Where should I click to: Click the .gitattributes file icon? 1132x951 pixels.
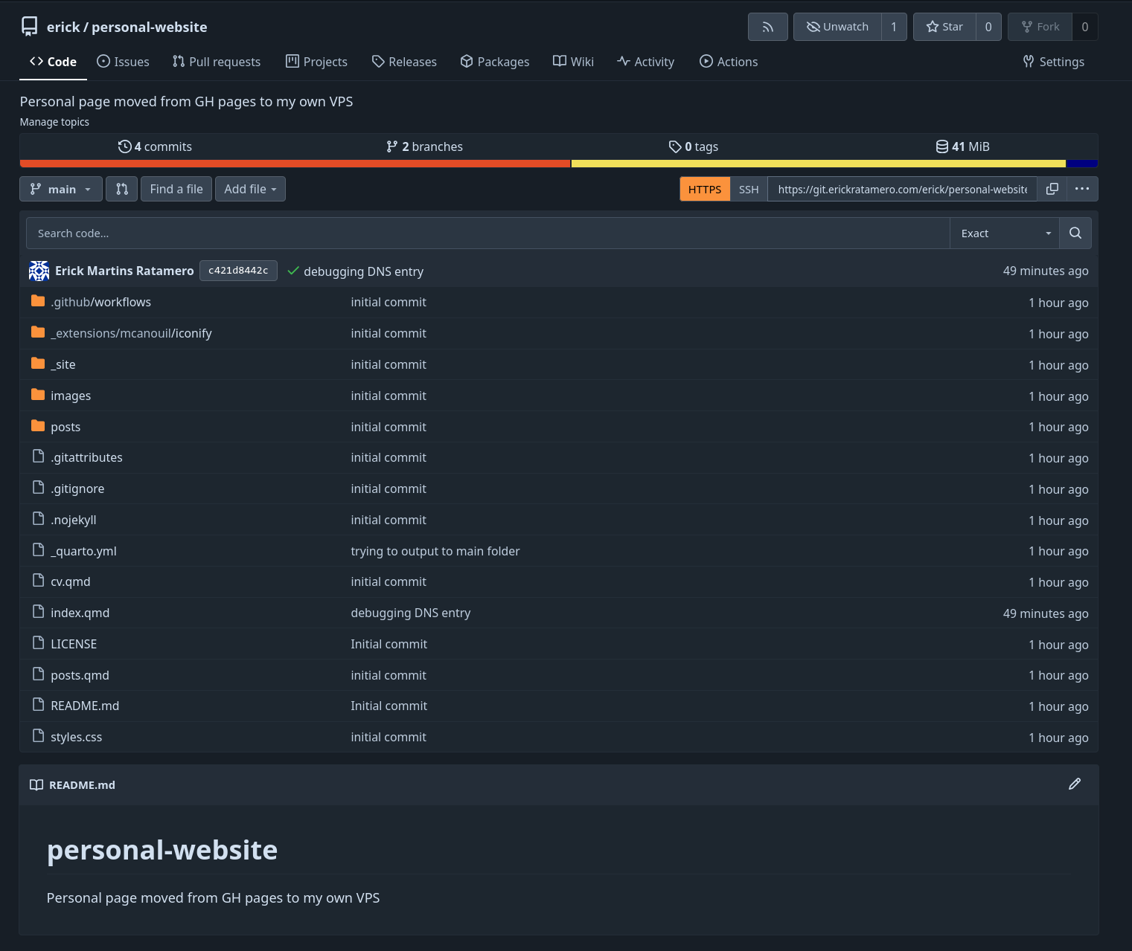click(39, 457)
